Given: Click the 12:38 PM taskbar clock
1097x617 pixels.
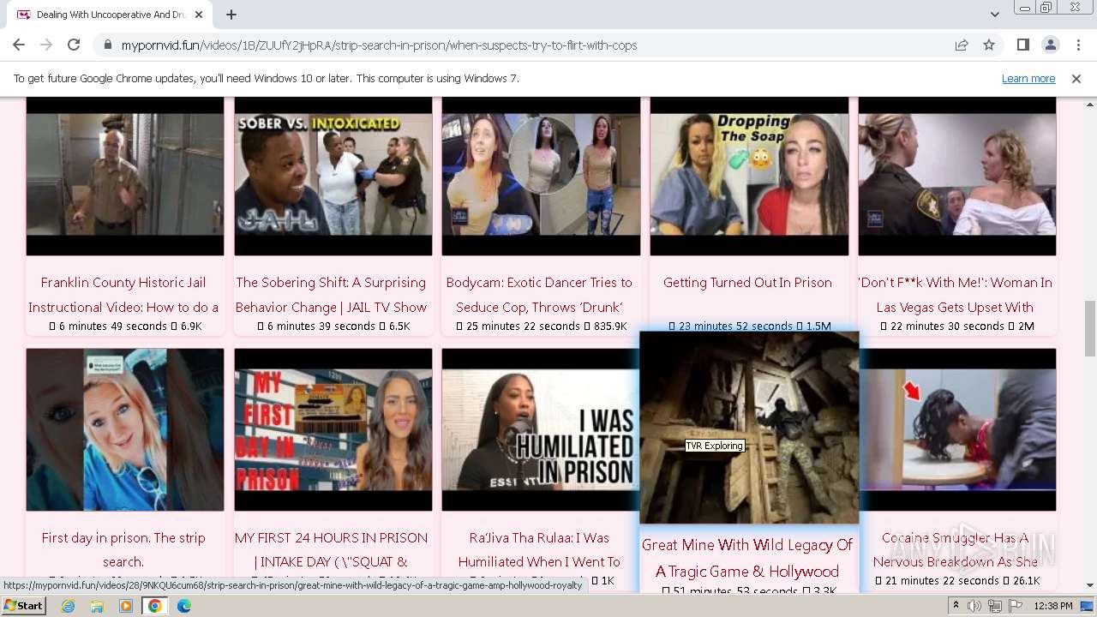Looking at the screenshot, I should (1052, 606).
